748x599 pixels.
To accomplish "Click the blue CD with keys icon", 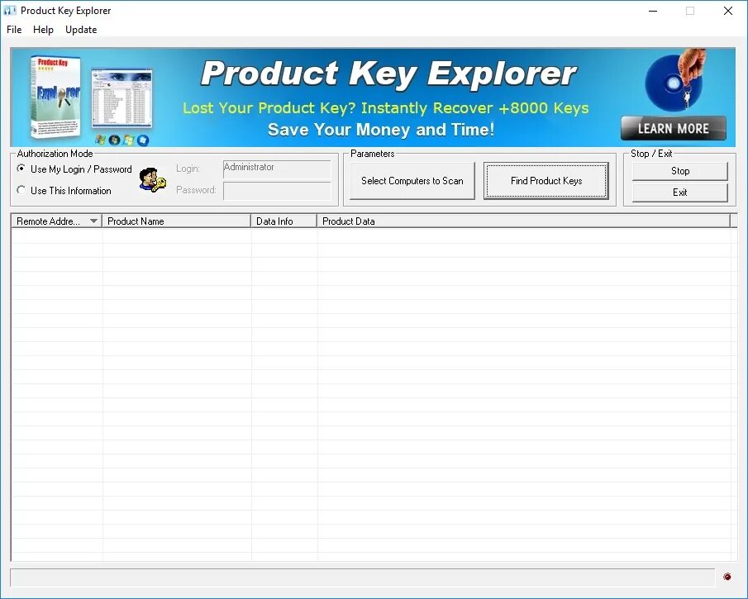I will click(x=674, y=81).
